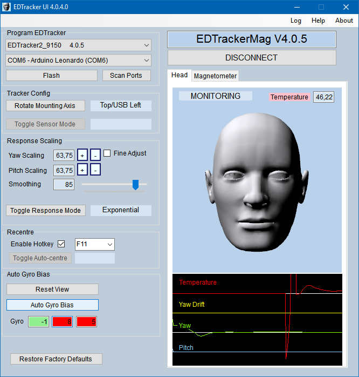Click the Yaw Drift graph label
This screenshot has height=377, width=359.
coord(192,305)
